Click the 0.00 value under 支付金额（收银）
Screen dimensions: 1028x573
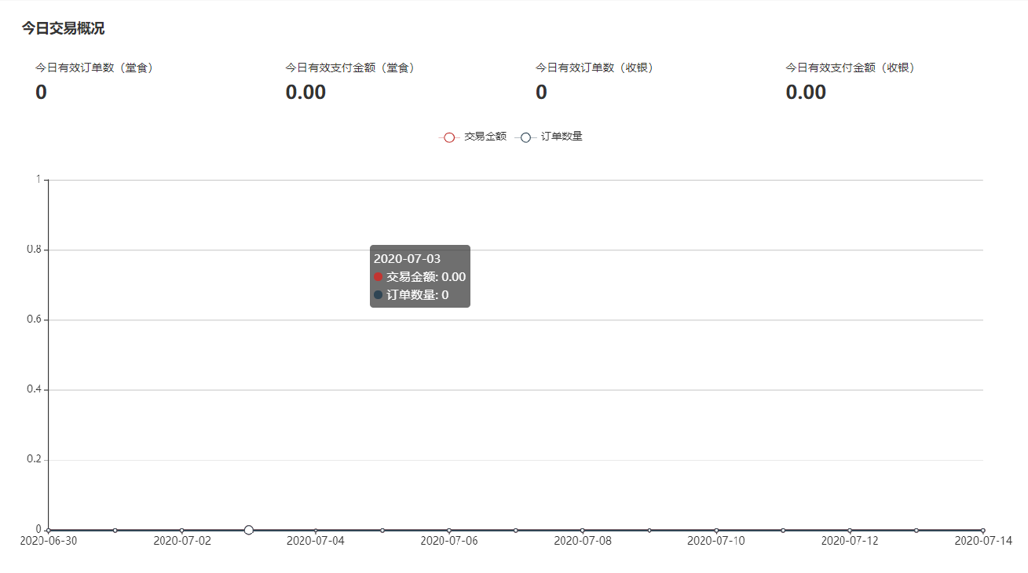coord(806,93)
